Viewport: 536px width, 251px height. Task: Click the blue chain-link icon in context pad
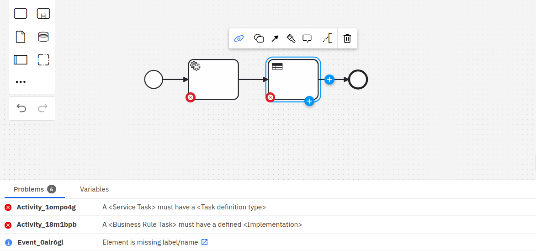[x=239, y=38]
